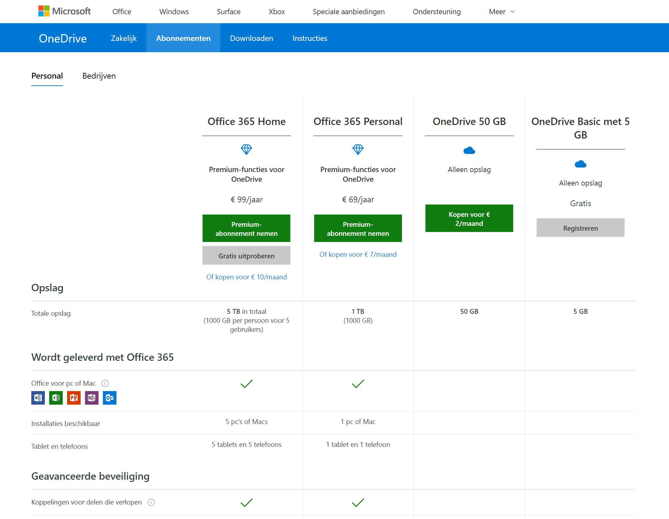Viewport: 669px width, 519px height.
Task: Click the Microsoft logo
Action: 64,11
